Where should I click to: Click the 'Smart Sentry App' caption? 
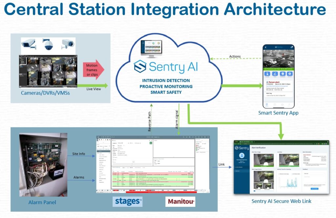point(278,113)
